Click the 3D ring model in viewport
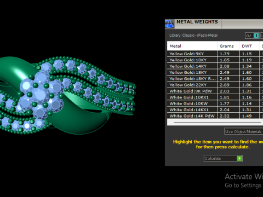Viewport: 263px width, 197px height. (67, 95)
